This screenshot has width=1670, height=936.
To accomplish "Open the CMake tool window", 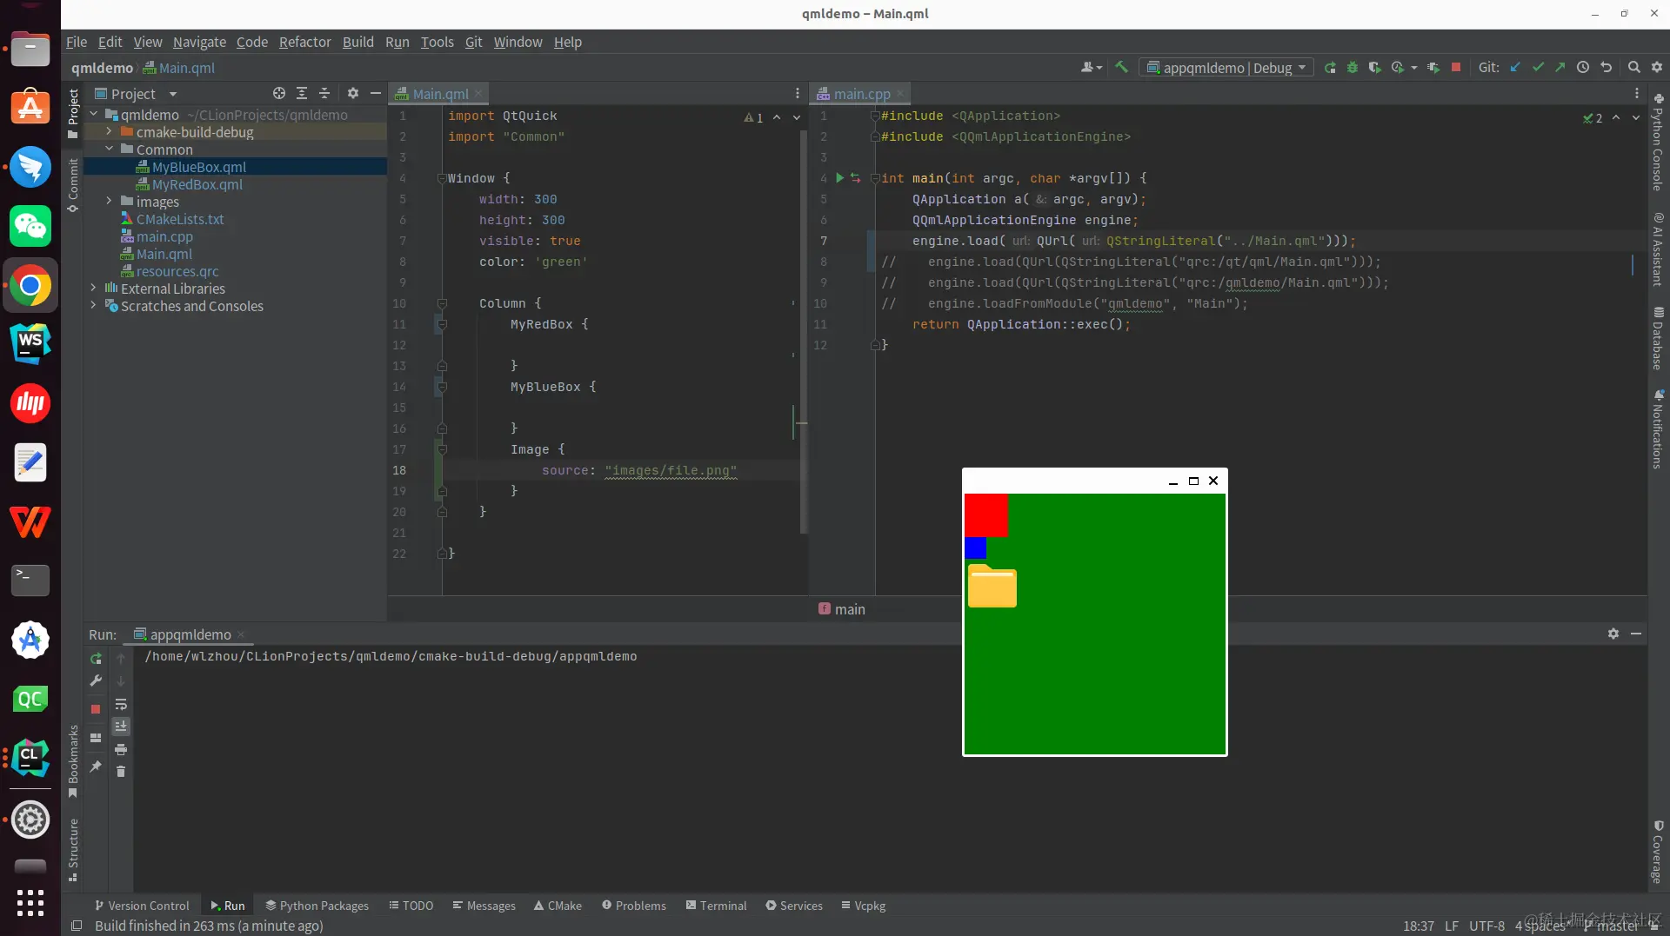I will pyautogui.click(x=558, y=906).
